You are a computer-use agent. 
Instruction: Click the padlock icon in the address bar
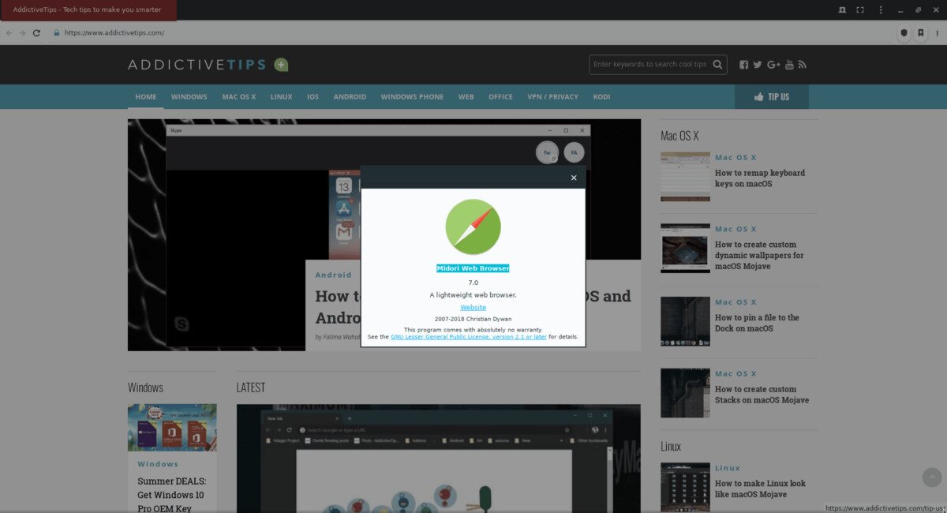[57, 33]
